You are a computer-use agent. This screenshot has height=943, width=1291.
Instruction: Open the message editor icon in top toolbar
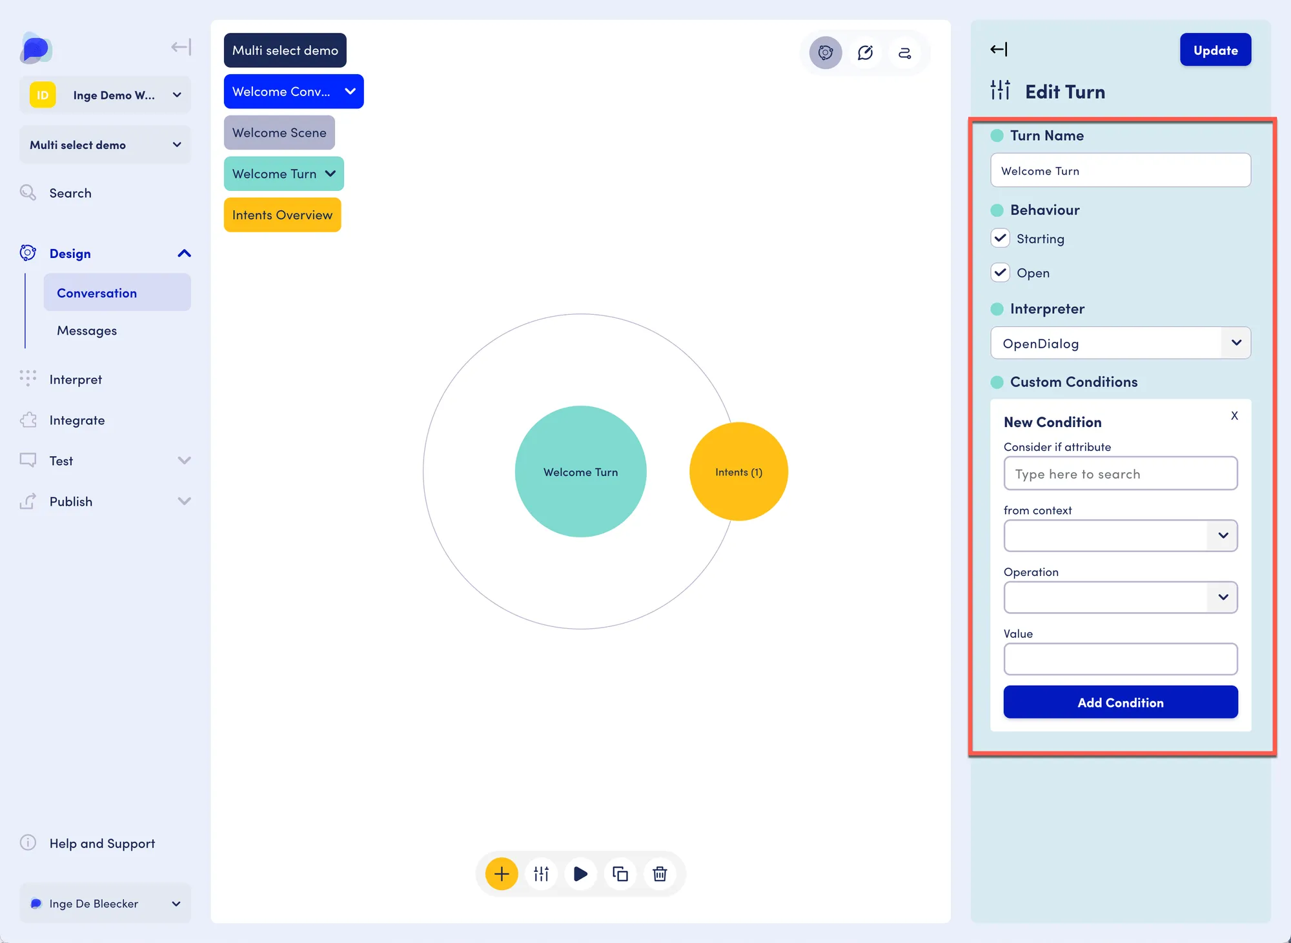pyautogui.click(x=865, y=52)
